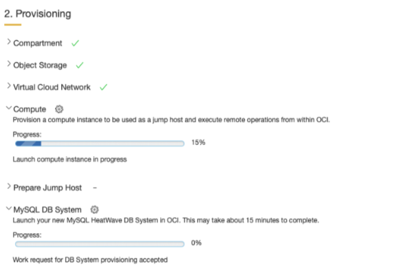The width and height of the screenshot is (414, 275).
Task: Click 'Launch compute instance in progress' status
Action: (x=69, y=159)
